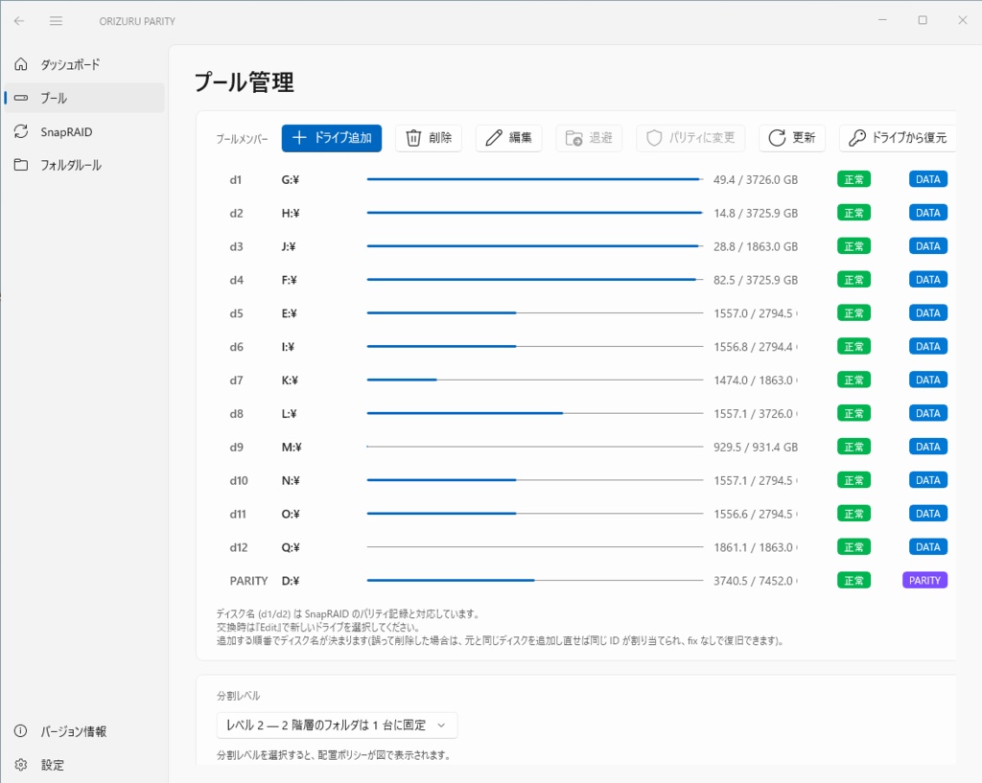982x783 pixels.
Task: Select PARITY row D:¥
Action: click(x=586, y=580)
